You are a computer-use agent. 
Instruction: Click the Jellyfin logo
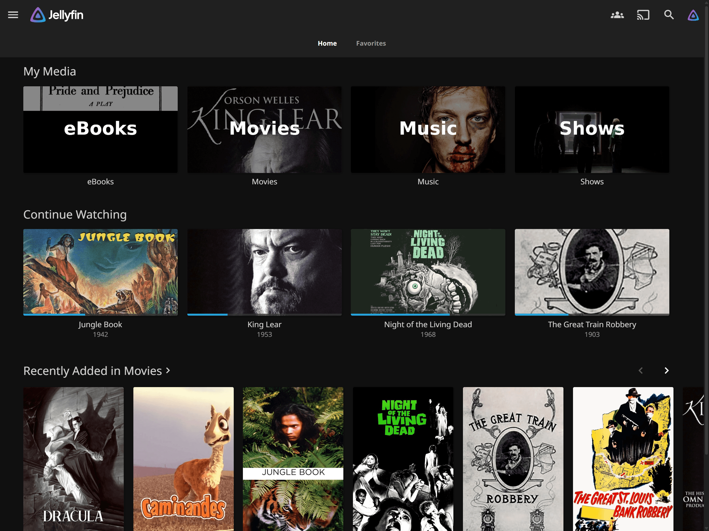coord(57,15)
